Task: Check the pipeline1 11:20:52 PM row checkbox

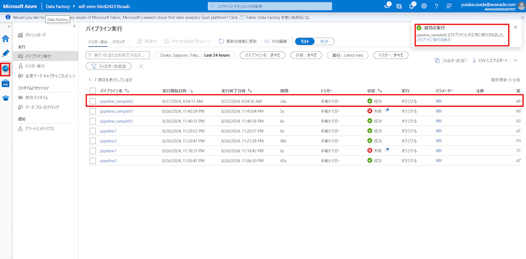Action: pos(92,131)
